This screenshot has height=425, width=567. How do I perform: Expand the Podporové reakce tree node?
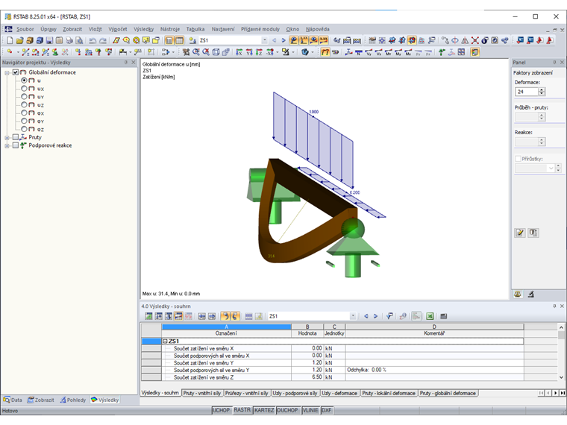tap(7, 145)
